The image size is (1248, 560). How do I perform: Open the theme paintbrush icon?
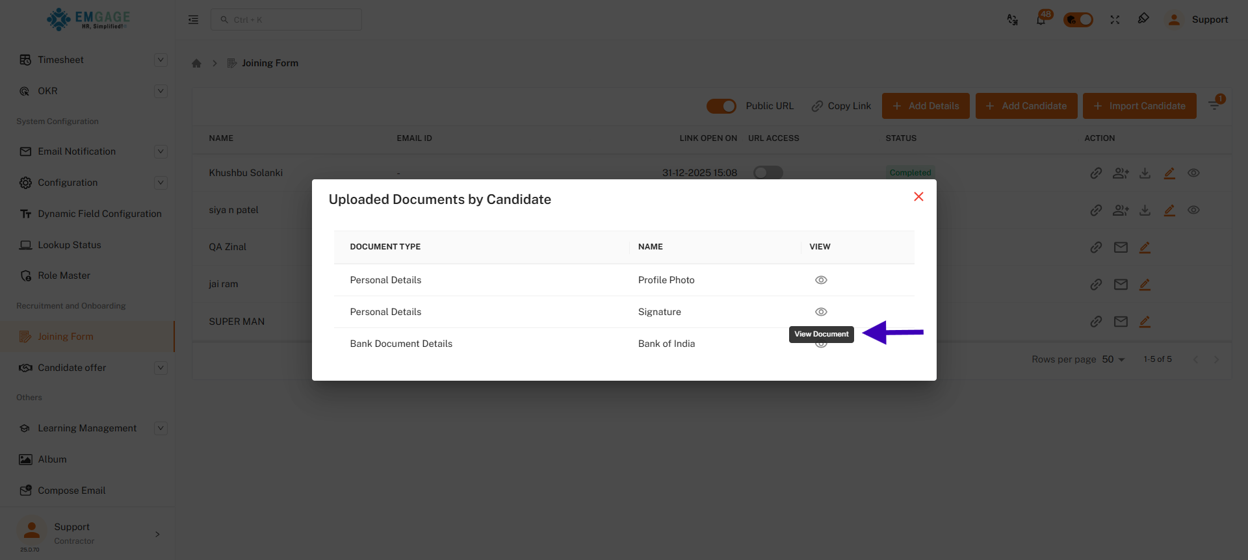[x=1143, y=19]
